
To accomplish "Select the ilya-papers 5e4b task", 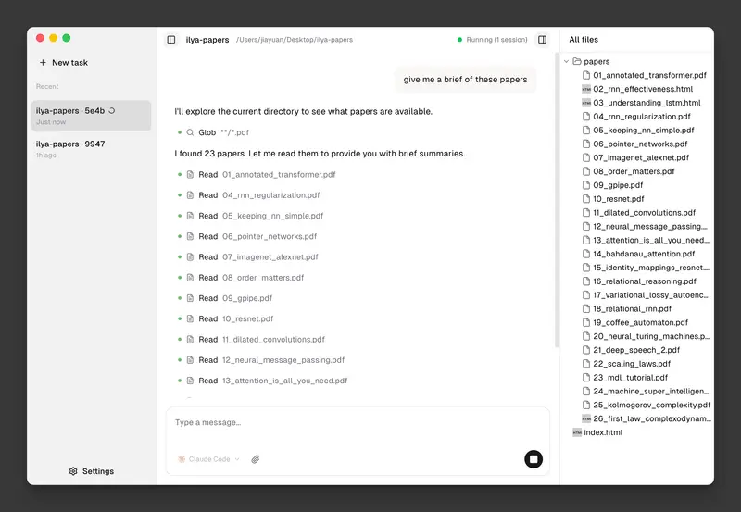I will point(91,116).
